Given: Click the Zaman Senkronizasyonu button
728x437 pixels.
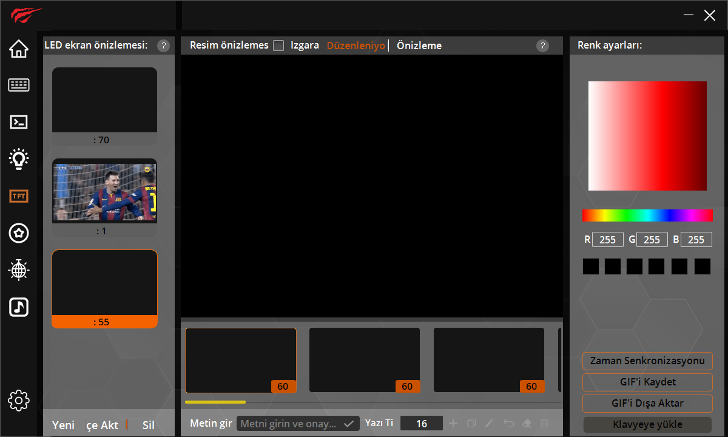Looking at the screenshot, I should pos(647,361).
